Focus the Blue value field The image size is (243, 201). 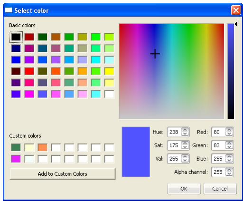click(219, 159)
